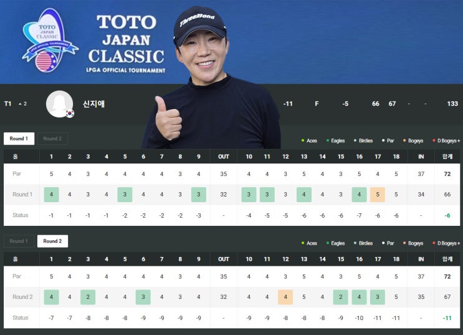
Task: Click the South Korea flag badge
Action: click(x=70, y=114)
